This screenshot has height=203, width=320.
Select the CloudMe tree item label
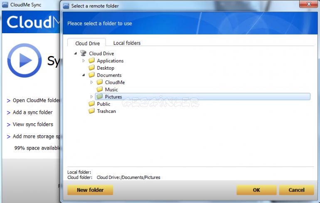point(115,82)
